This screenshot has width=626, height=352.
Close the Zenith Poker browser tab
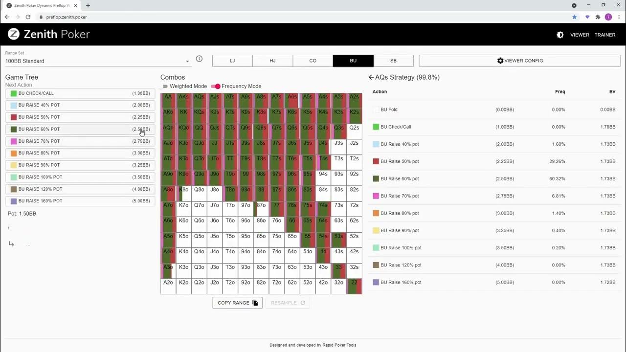76,5
